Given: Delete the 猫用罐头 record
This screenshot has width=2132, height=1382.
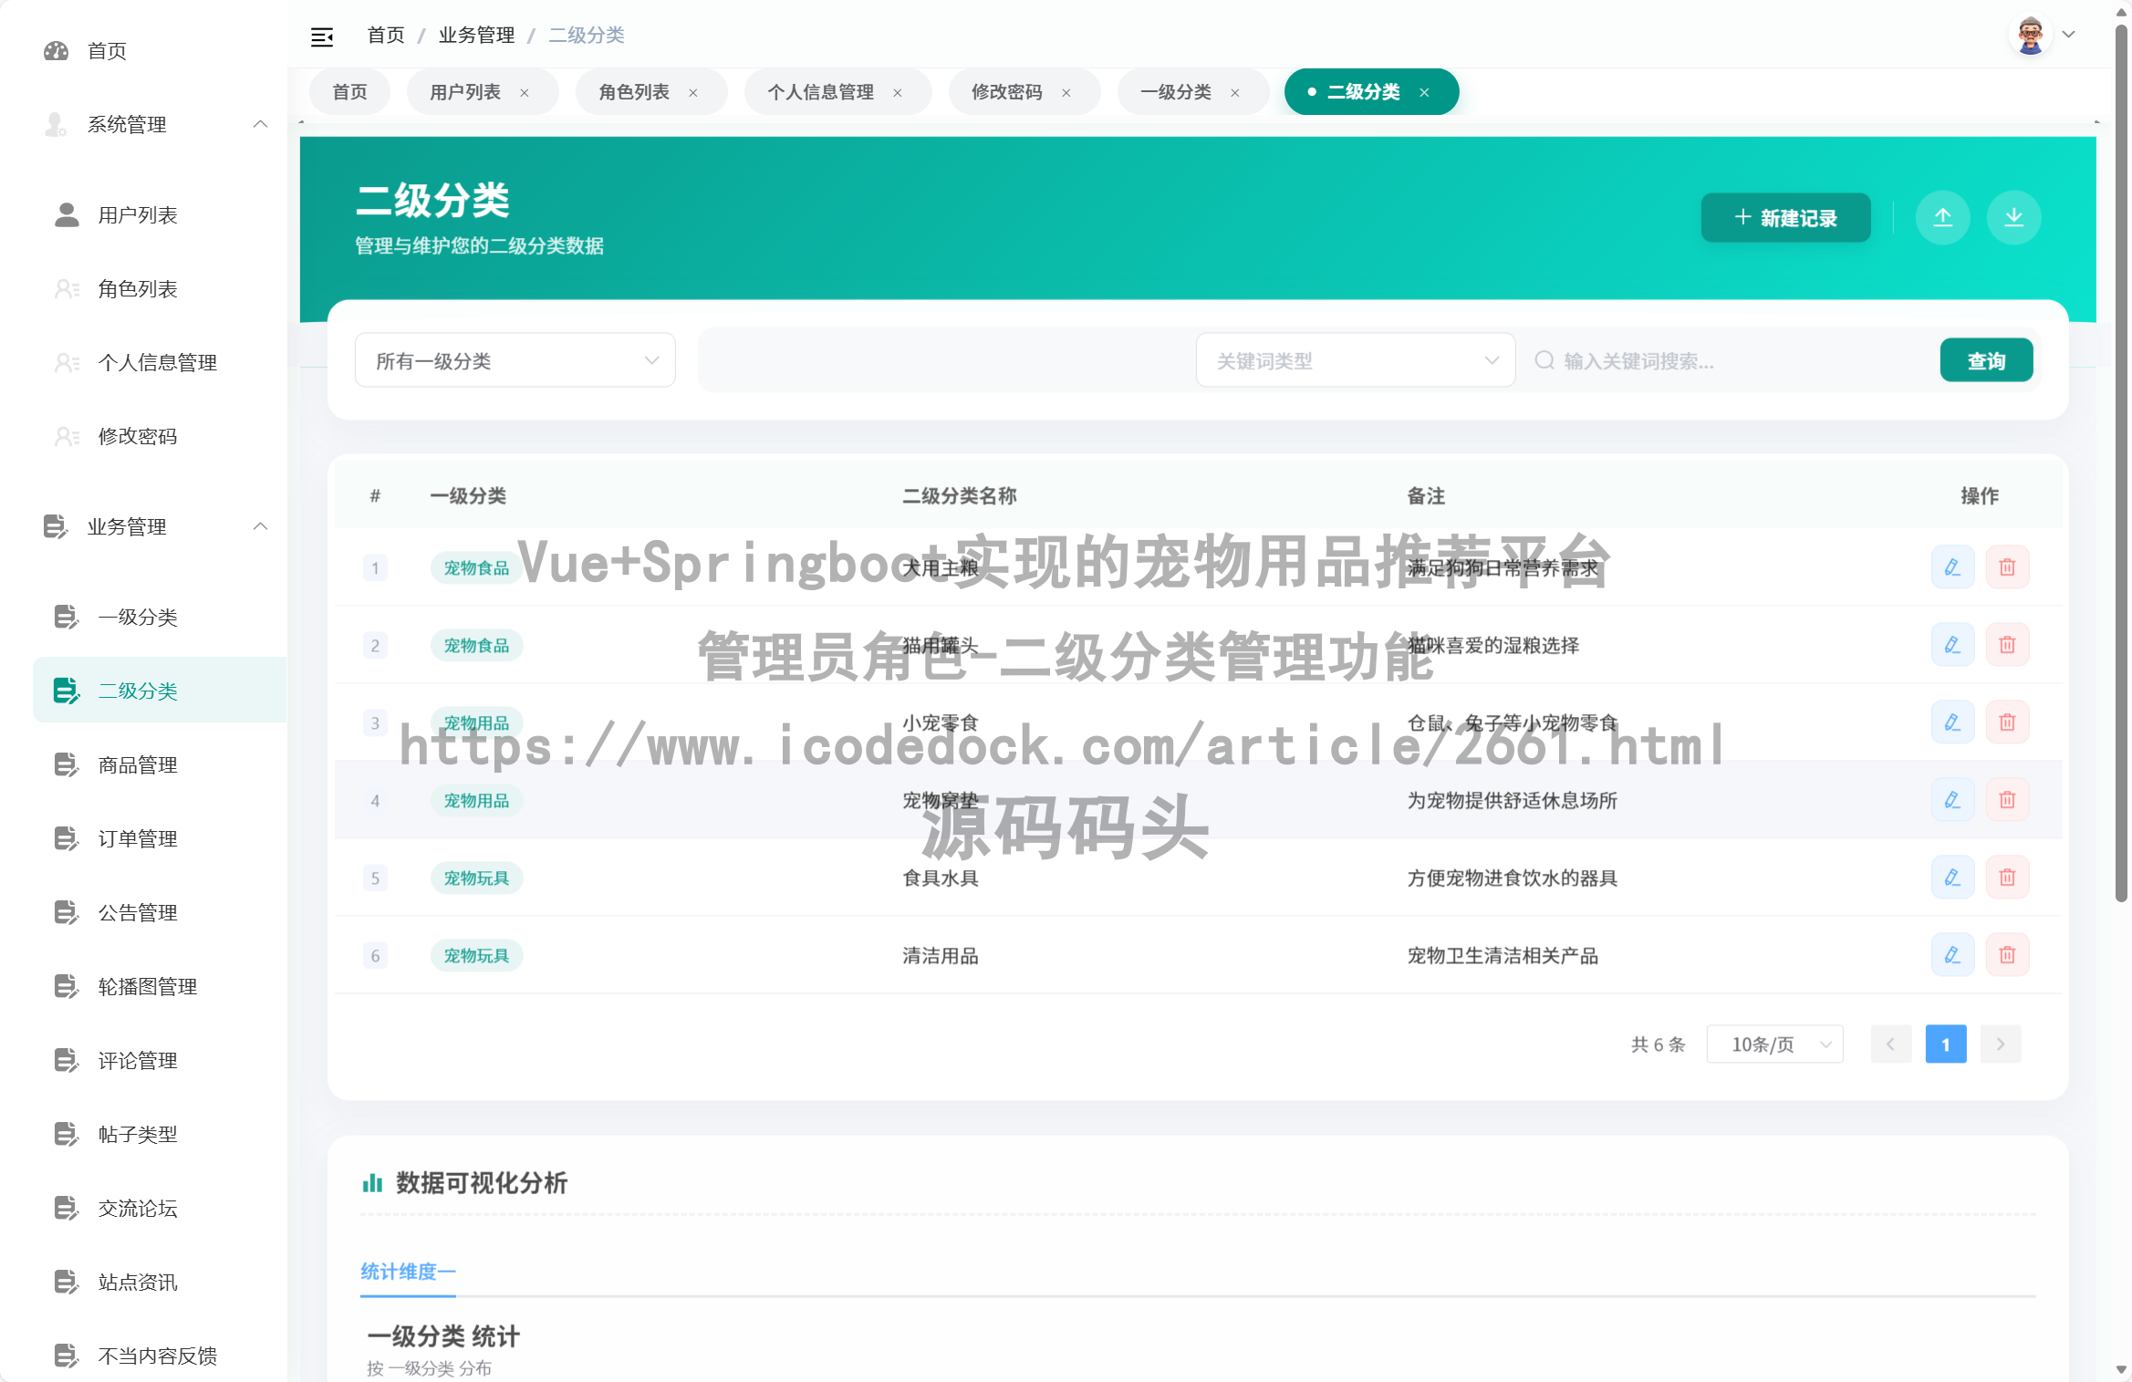Looking at the screenshot, I should point(2008,644).
